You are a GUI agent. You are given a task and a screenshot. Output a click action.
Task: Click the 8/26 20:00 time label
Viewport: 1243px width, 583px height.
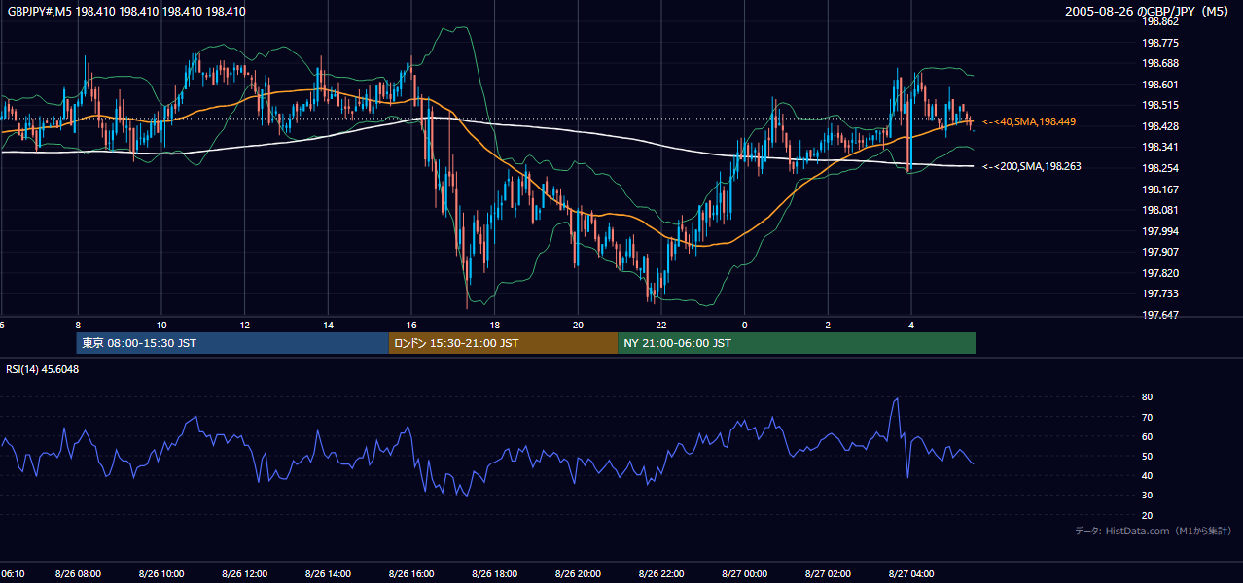click(x=578, y=573)
